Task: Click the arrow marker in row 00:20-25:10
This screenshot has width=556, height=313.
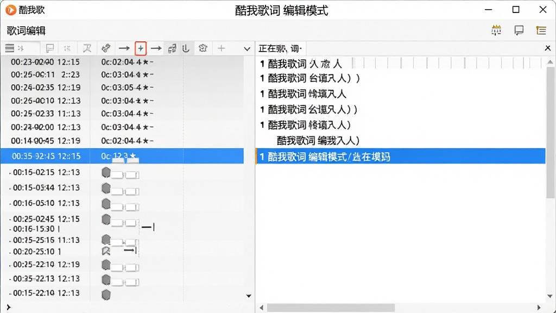Action: [130, 251]
